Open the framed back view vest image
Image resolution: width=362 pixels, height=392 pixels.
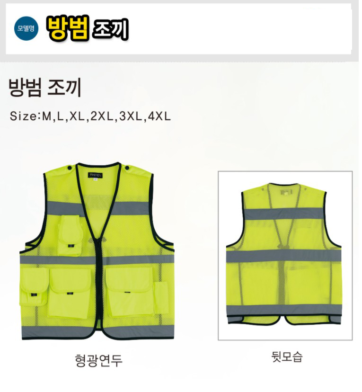click(285, 256)
